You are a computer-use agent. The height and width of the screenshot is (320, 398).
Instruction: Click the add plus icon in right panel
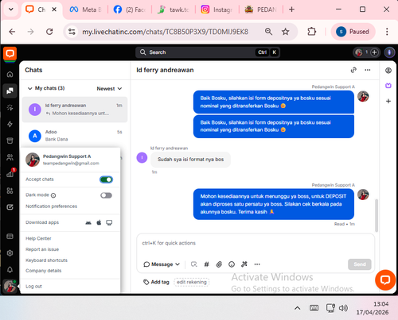coord(388,101)
